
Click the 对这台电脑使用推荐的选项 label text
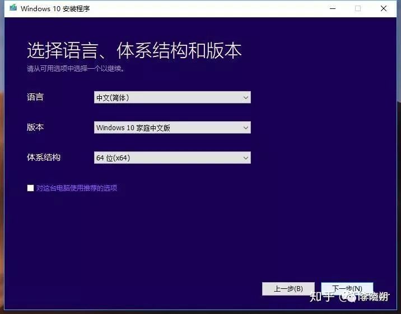[77, 188]
